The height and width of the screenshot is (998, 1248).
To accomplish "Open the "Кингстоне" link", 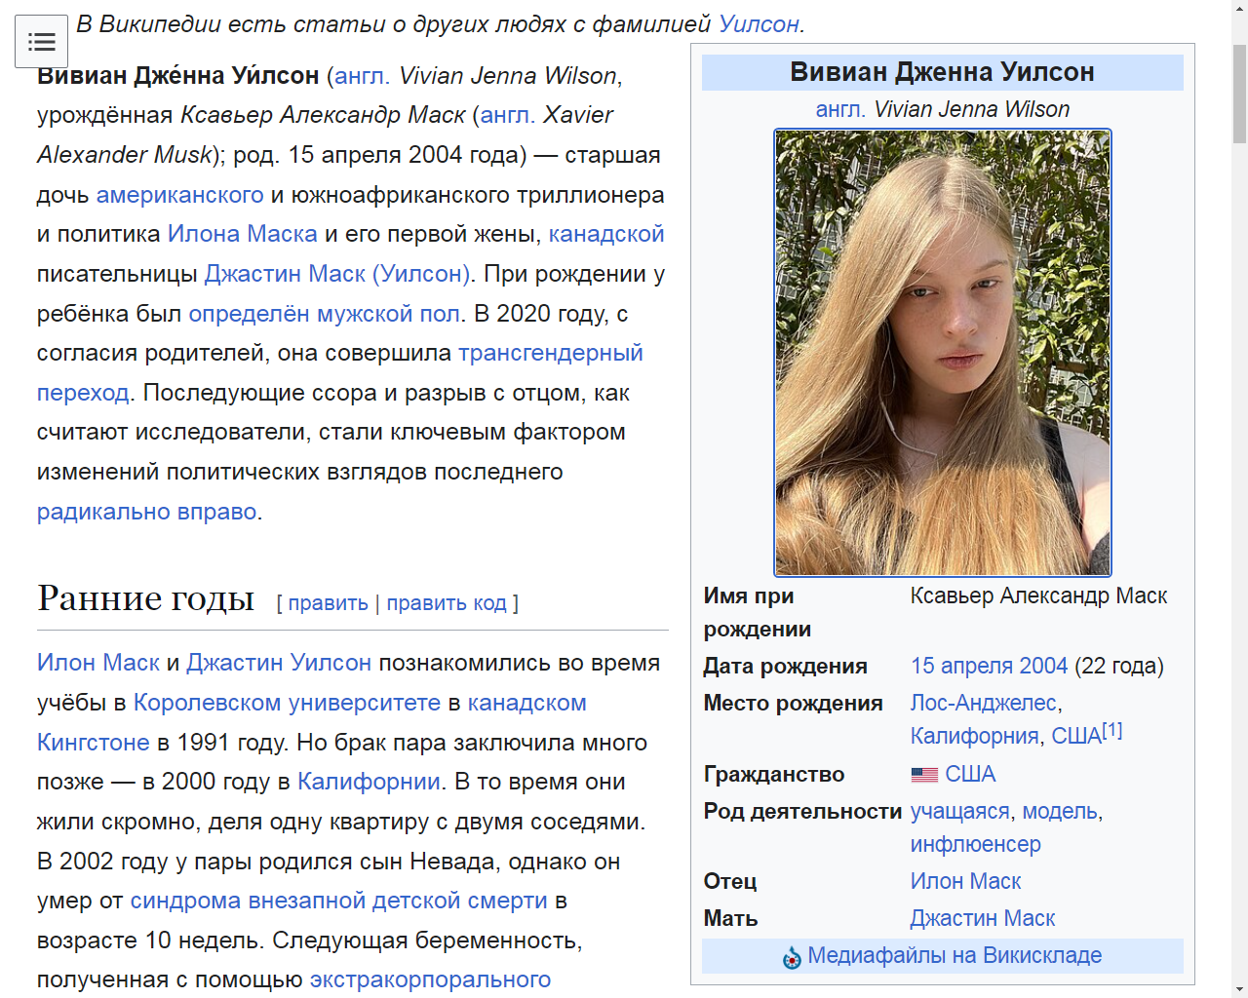I will click(94, 743).
